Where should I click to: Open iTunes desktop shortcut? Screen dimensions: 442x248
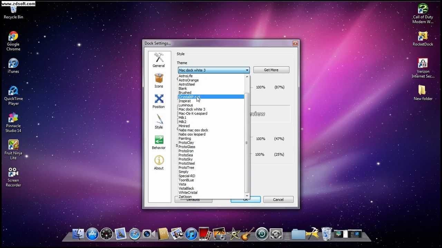point(13,66)
